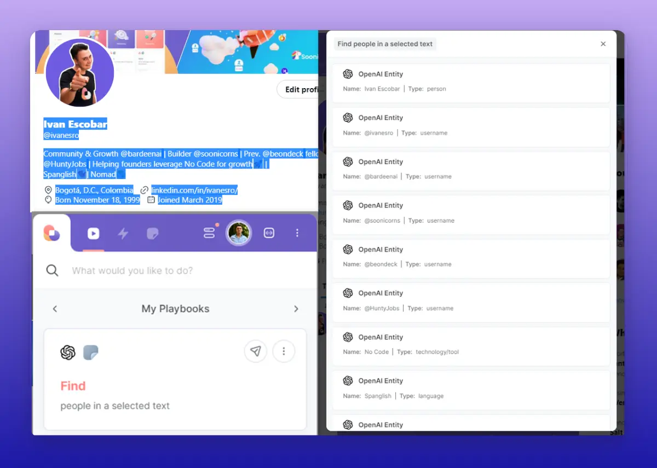Click 'Born November 18, 1999' text
This screenshot has width=657, height=468.
(97, 200)
